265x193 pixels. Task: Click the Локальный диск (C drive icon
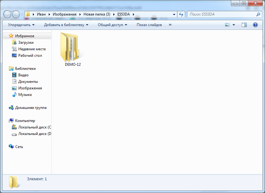pyautogui.click(x=14, y=127)
